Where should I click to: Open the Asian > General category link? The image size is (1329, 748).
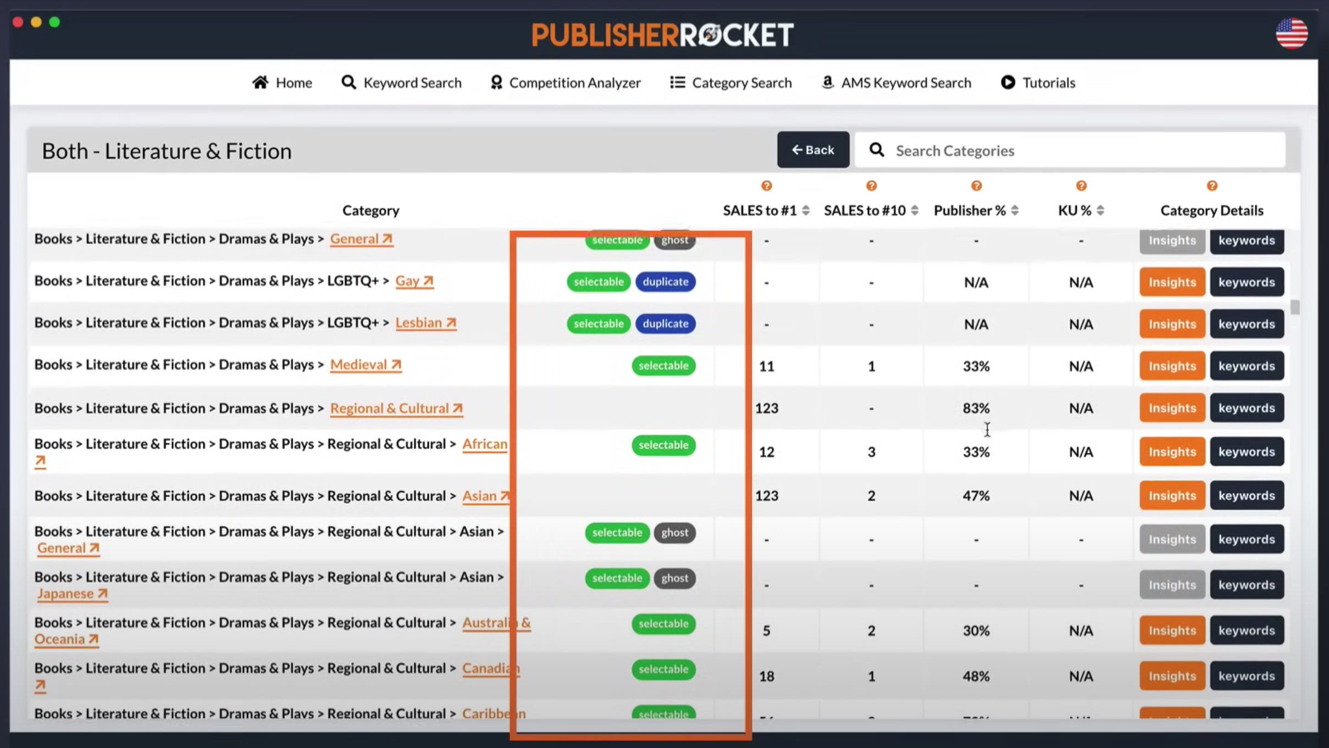[68, 548]
